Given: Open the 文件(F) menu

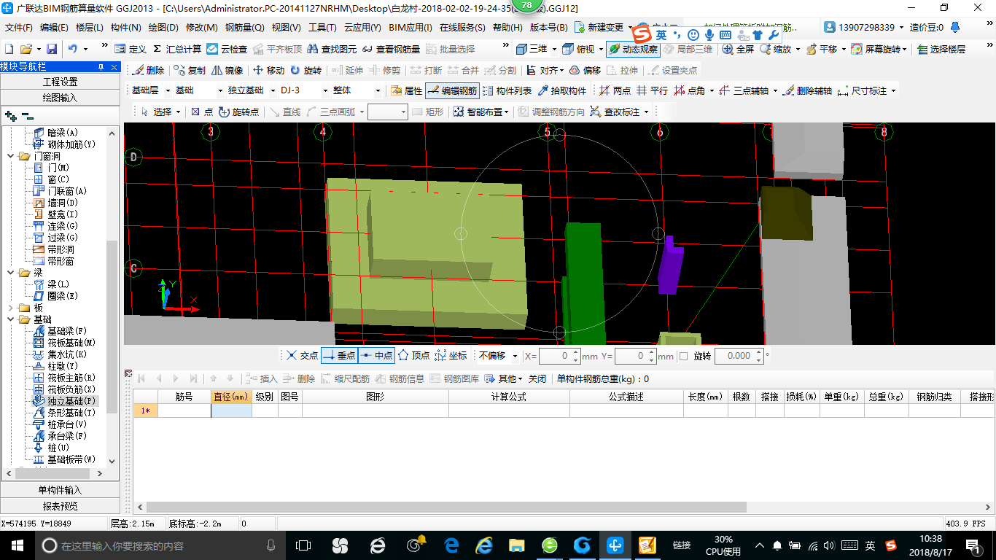Looking at the screenshot, I should (x=19, y=28).
